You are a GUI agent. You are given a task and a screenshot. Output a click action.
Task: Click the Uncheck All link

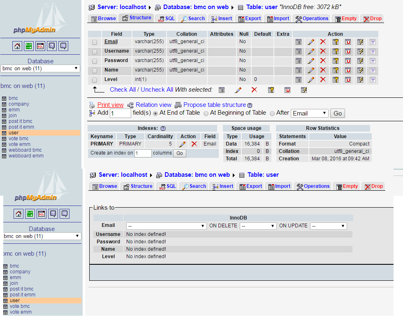(157, 90)
